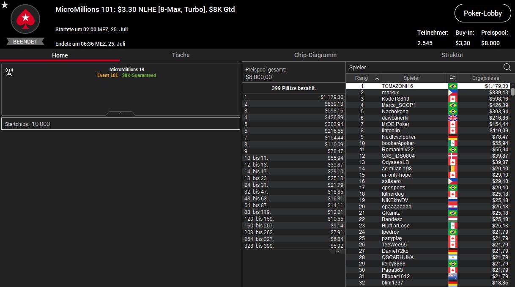Sort by the flag column header icon

click(452, 78)
